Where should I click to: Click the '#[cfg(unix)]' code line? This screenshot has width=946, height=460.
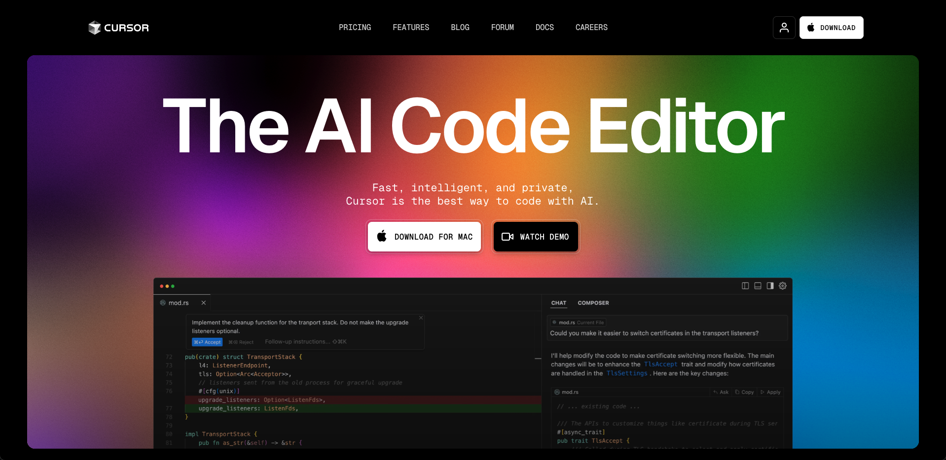coord(219,391)
